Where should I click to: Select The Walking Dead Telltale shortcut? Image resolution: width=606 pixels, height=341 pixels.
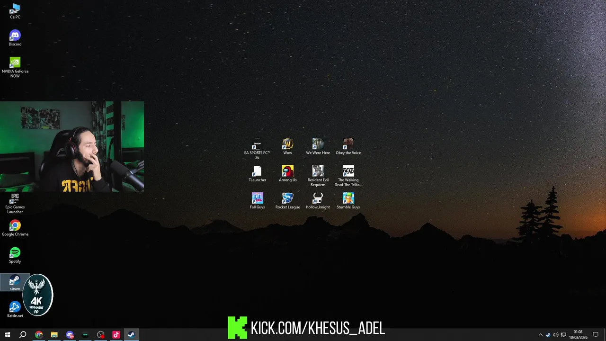click(x=348, y=176)
